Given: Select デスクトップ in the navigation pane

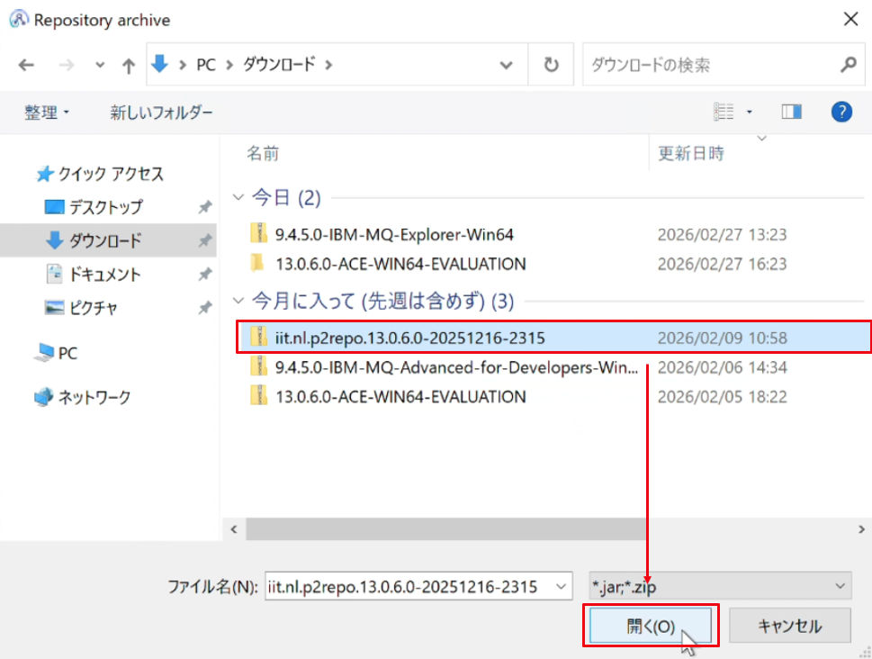Looking at the screenshot, I should (x=105, y=207).
